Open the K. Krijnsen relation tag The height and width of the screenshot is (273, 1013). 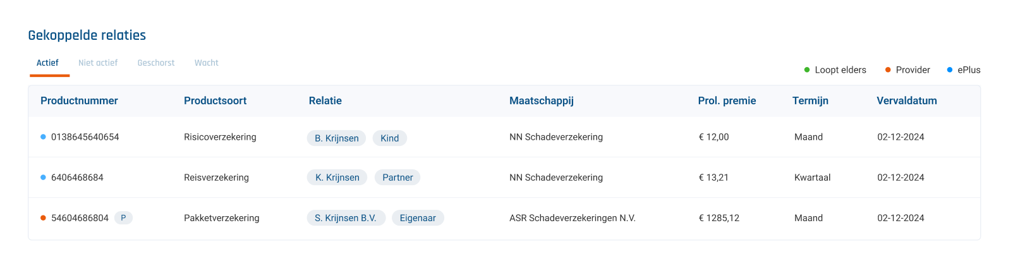click(x=337, y=178)
